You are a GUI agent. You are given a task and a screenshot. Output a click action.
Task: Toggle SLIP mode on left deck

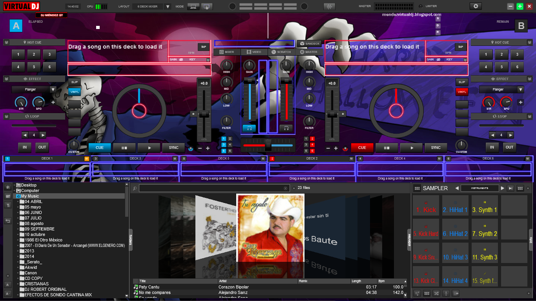pyautogui.click(x=75, y=82)
